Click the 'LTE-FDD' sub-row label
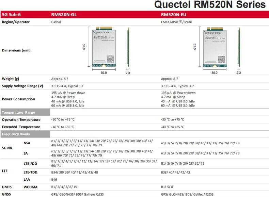This screenshot has width=269, height=197. (x=30, y=164)
